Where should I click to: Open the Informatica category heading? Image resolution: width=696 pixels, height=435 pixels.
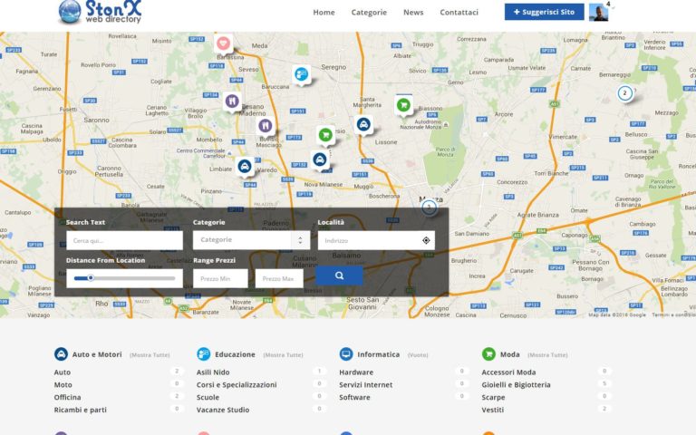[379, 354]
